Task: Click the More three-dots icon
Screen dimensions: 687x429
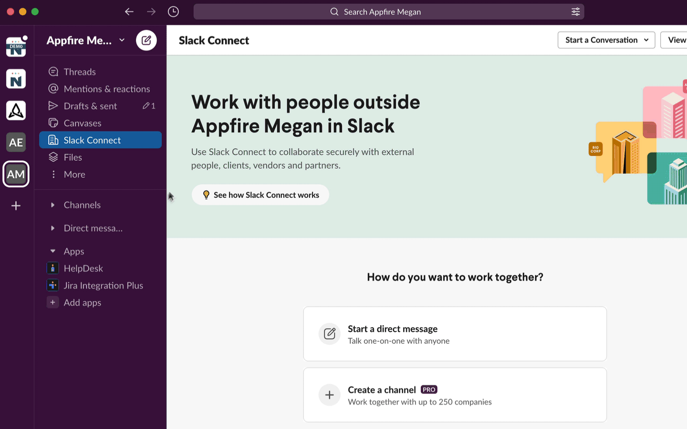Action: tap(53, 174)
